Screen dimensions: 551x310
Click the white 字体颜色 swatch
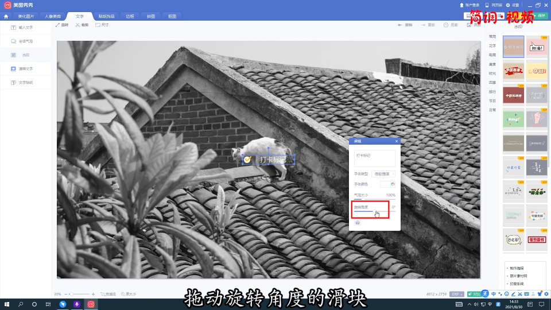pos(385,184)
